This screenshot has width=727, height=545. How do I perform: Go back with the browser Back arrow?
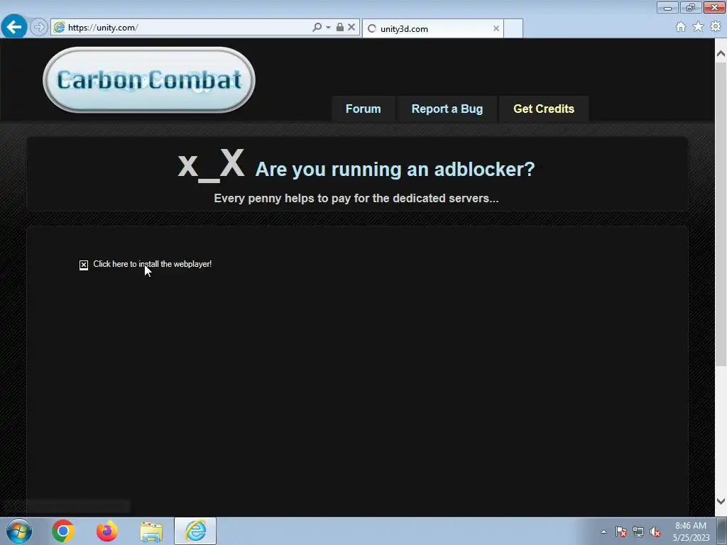pos(14,27)
